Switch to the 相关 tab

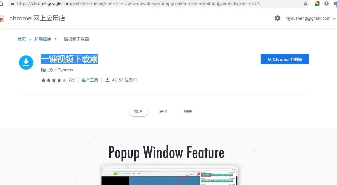(x=188, y=111)
